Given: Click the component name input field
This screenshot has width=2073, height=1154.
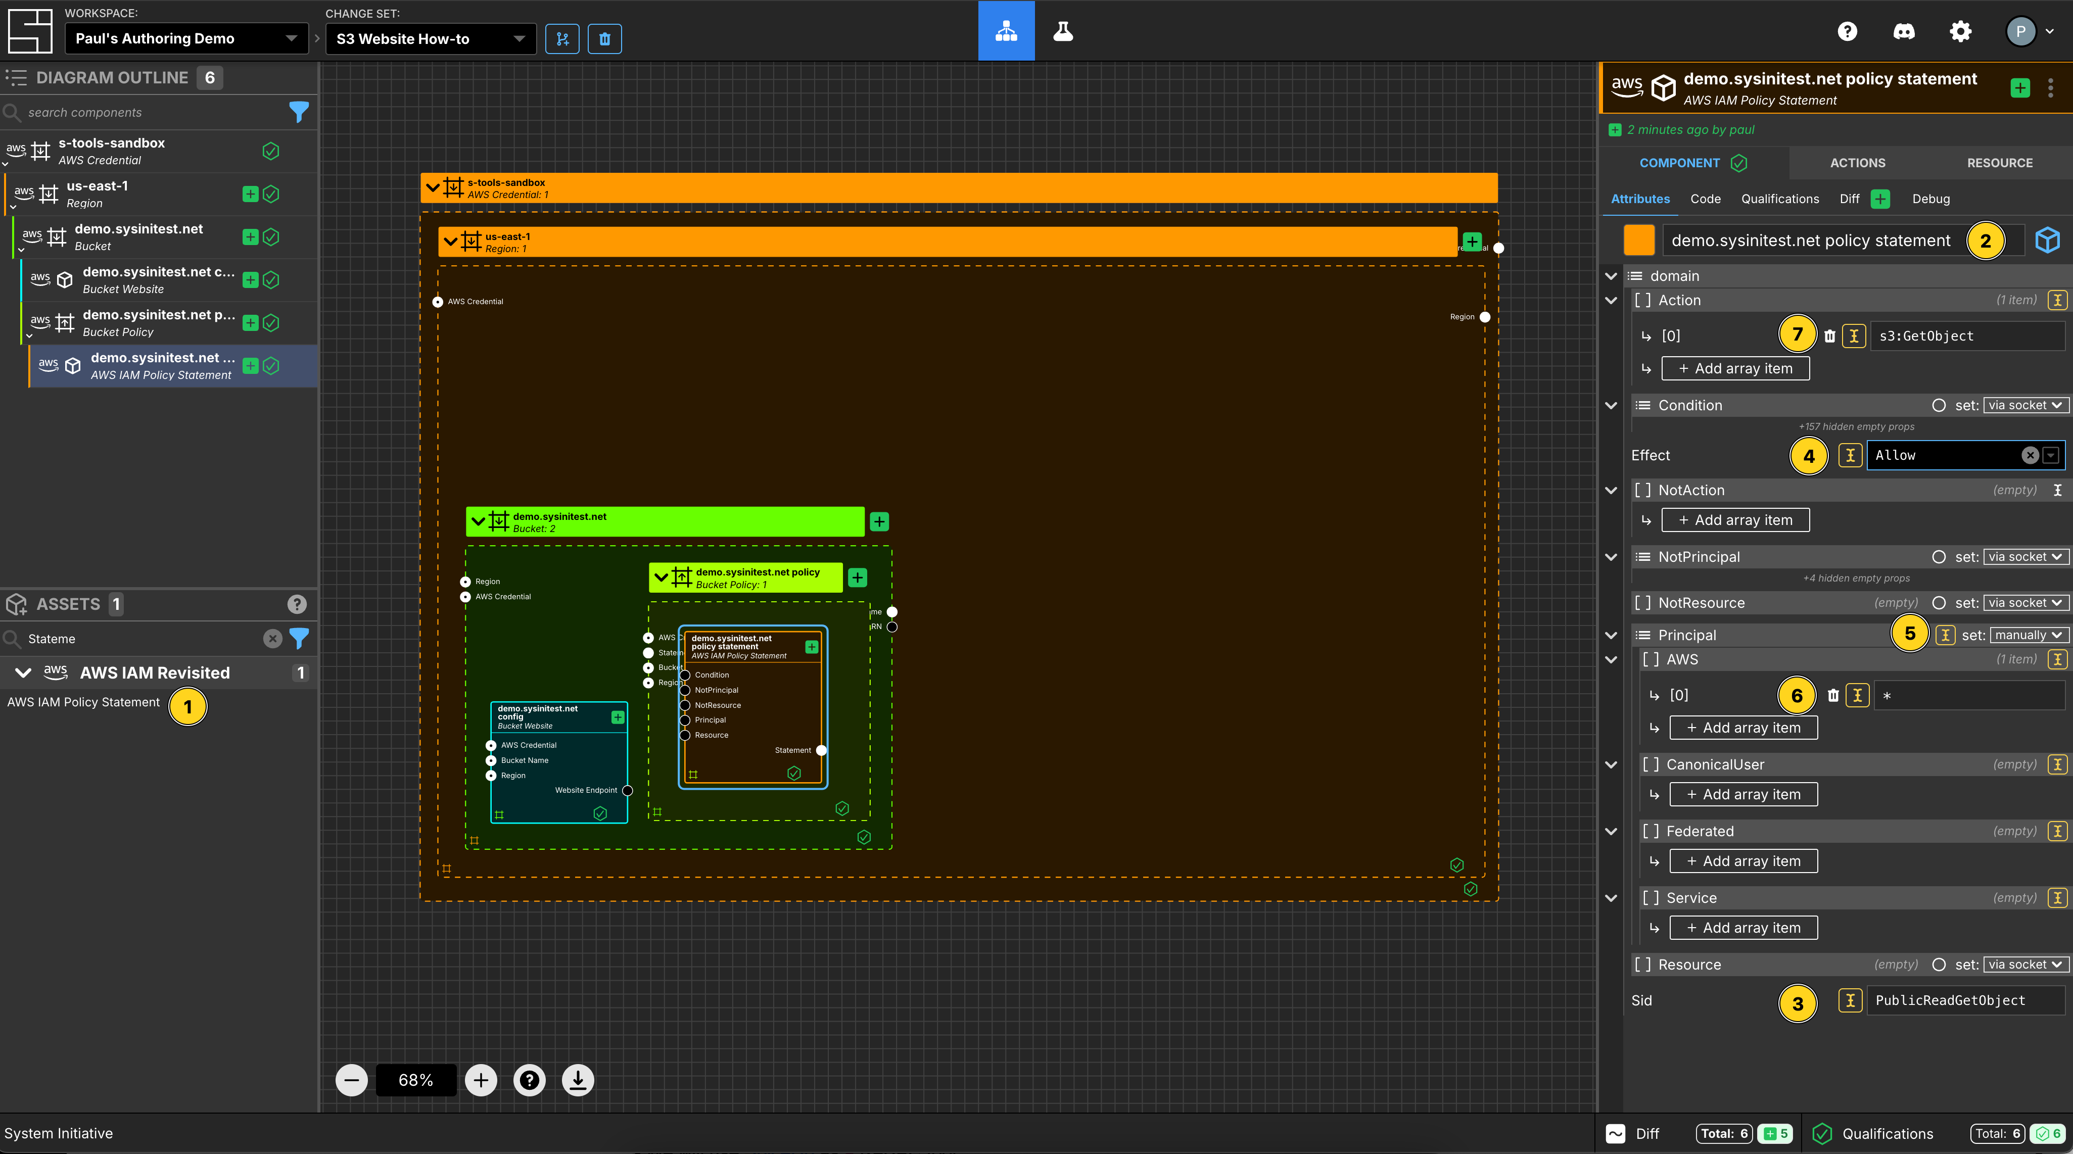Looking at the screenshot, I should coord(1843,240).
